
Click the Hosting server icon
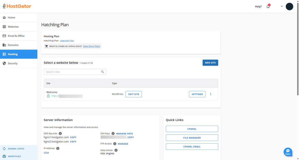point(4,54)
